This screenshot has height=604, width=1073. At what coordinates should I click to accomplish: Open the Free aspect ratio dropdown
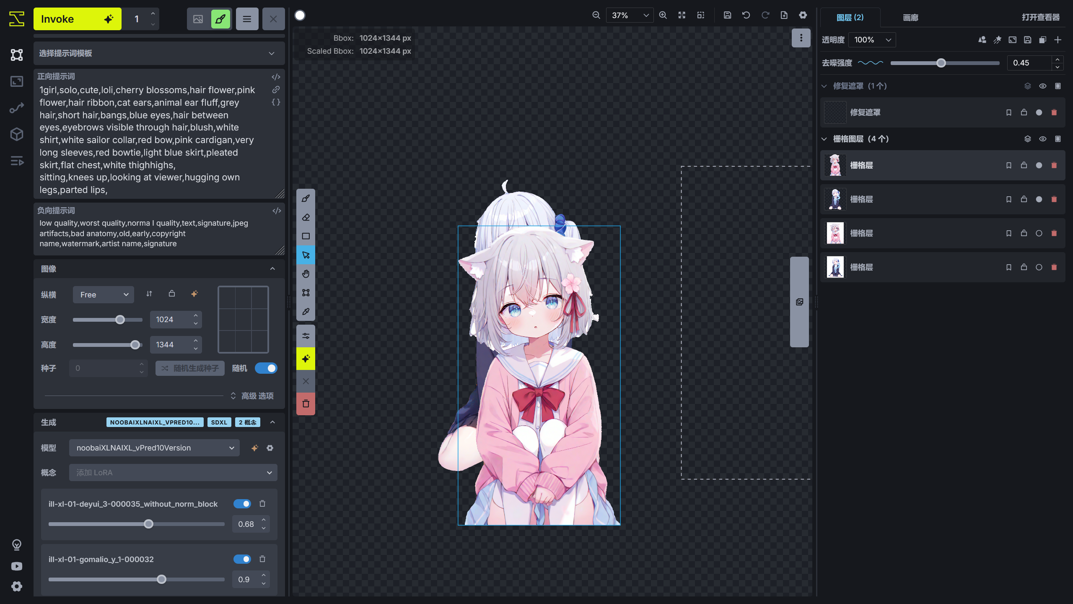(103, 294)
